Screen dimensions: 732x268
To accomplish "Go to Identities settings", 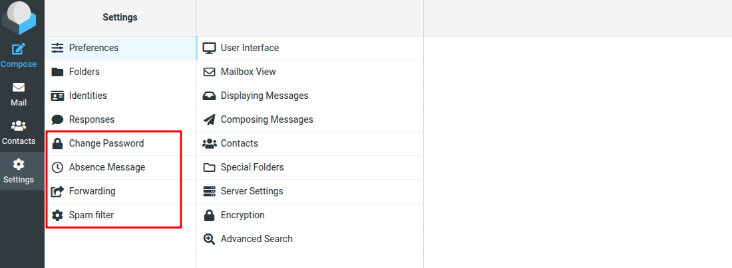I will pos(88,96).
